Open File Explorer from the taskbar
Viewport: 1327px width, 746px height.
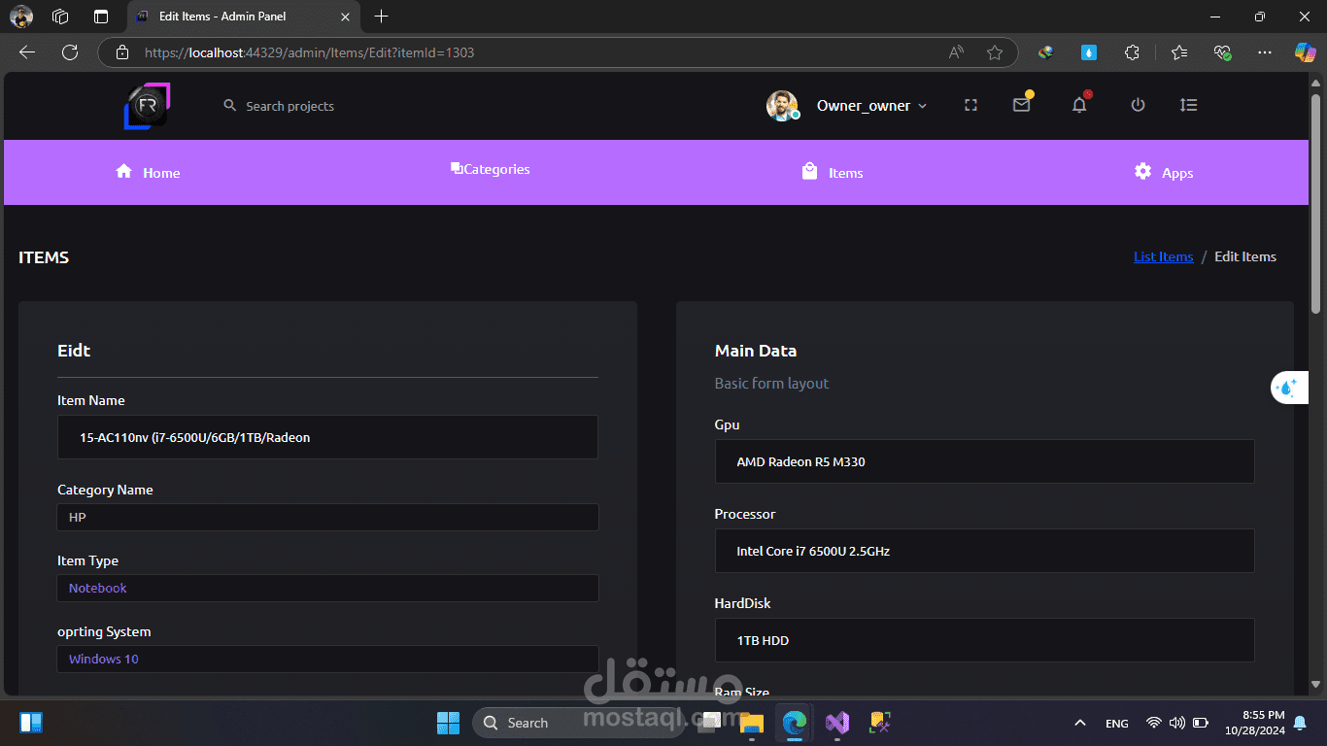751,723
